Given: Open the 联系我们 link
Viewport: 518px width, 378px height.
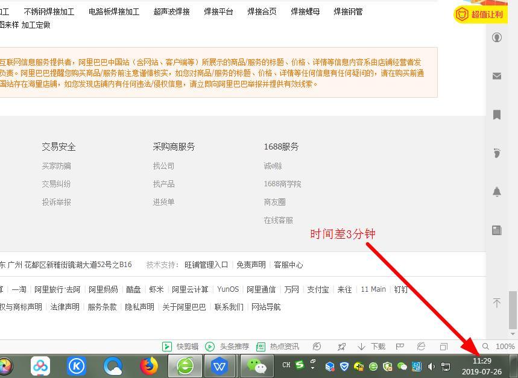Looking at the screenshot, I should [229, 307].
